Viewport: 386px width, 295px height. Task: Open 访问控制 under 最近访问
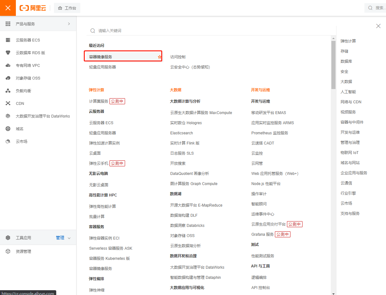coord(178,57)
